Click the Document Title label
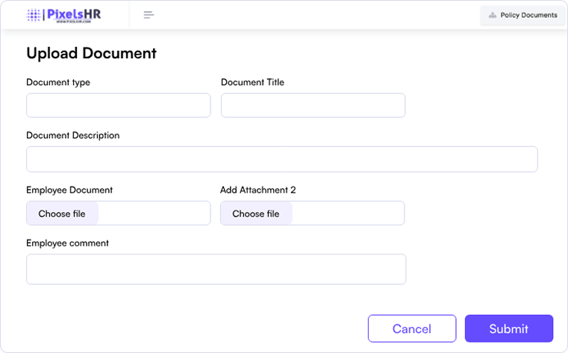The image size is (568, 353). coord(252,82)
